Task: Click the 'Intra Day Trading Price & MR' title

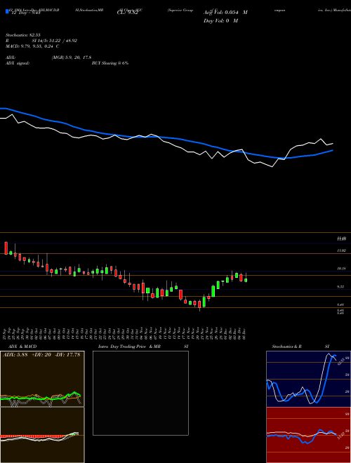Action: click(130, 347)
